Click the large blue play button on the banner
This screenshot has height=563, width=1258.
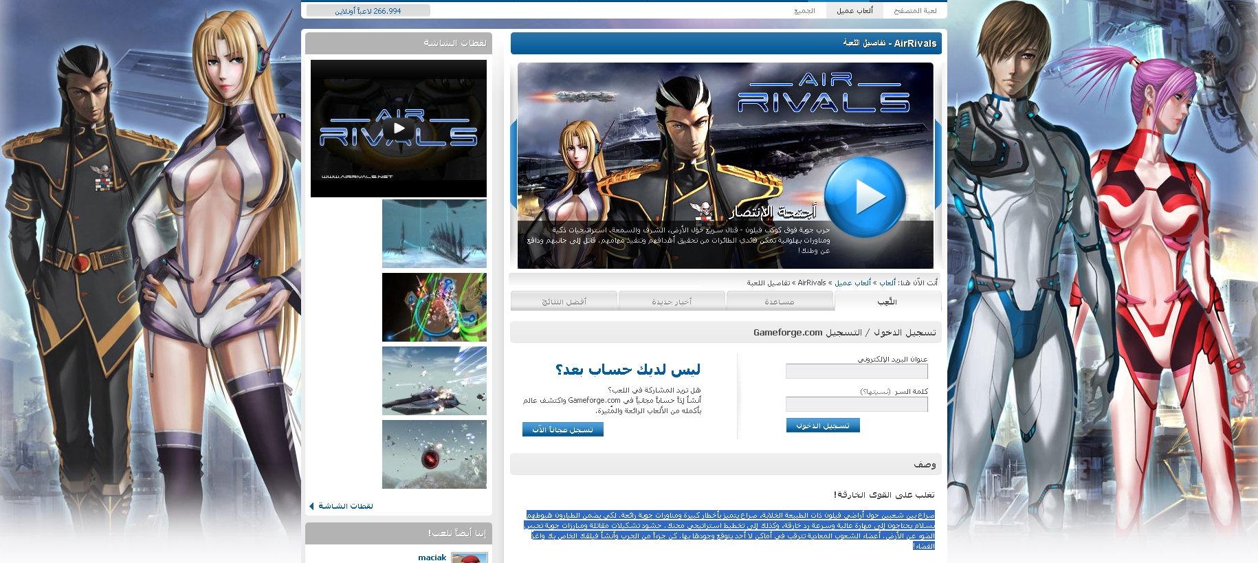tap(865, 197)
